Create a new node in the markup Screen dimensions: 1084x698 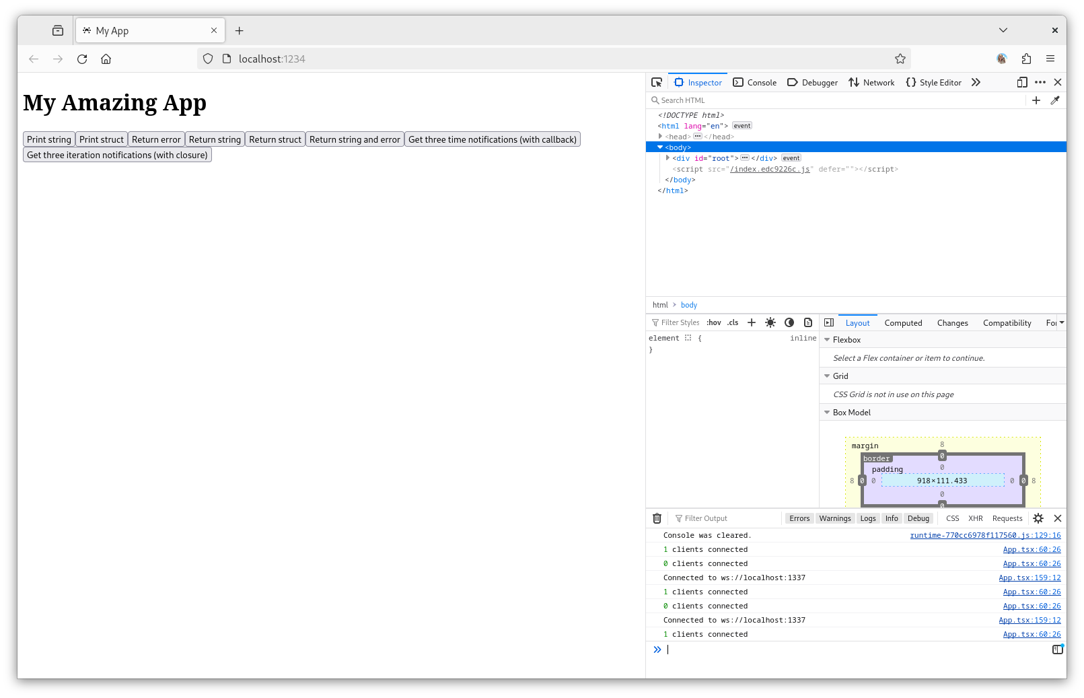pyautogui.click(x=1036, y=100)
